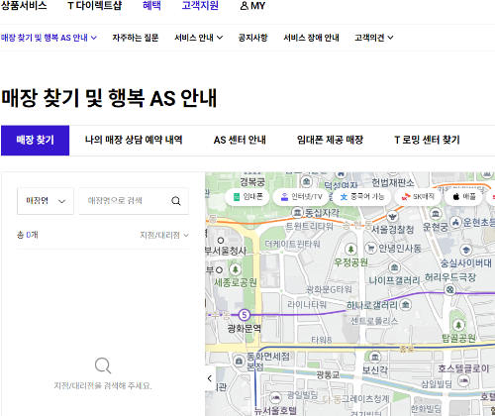The image size is (495, 416).
Task: Click the 운현초등 school icon
Action: (455, 222)
